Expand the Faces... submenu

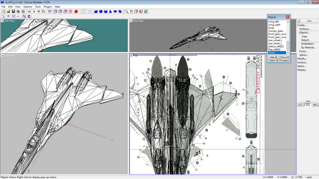pos(303,51)
